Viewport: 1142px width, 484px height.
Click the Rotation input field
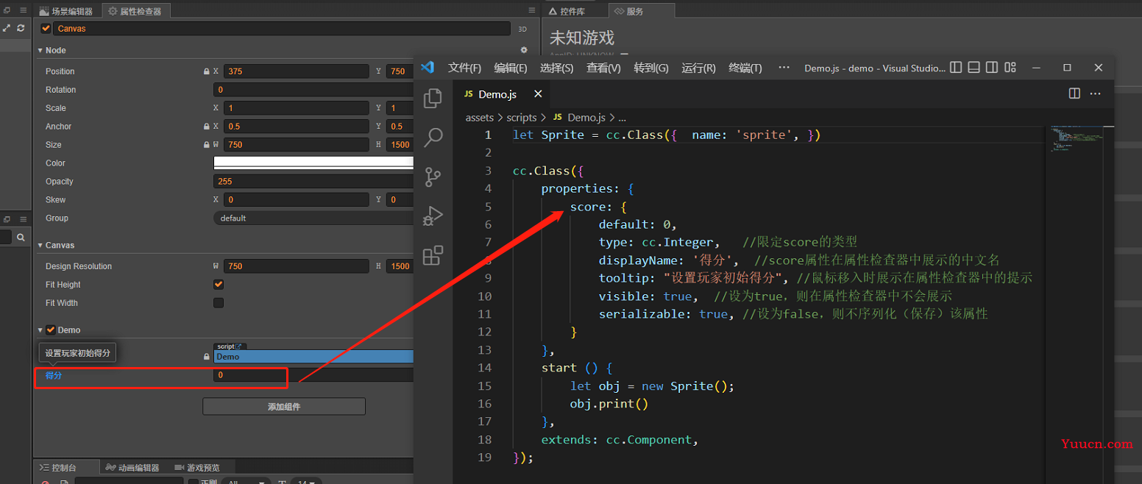point(314,90)
